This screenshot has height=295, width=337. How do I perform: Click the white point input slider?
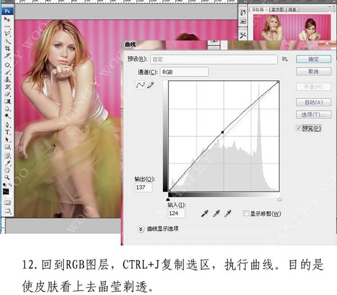pyautogui.click(x=280, y=199)
